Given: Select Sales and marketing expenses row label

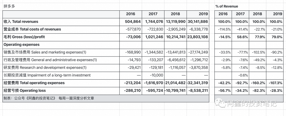Looking at the screenshot, I should tap(45, 52).
